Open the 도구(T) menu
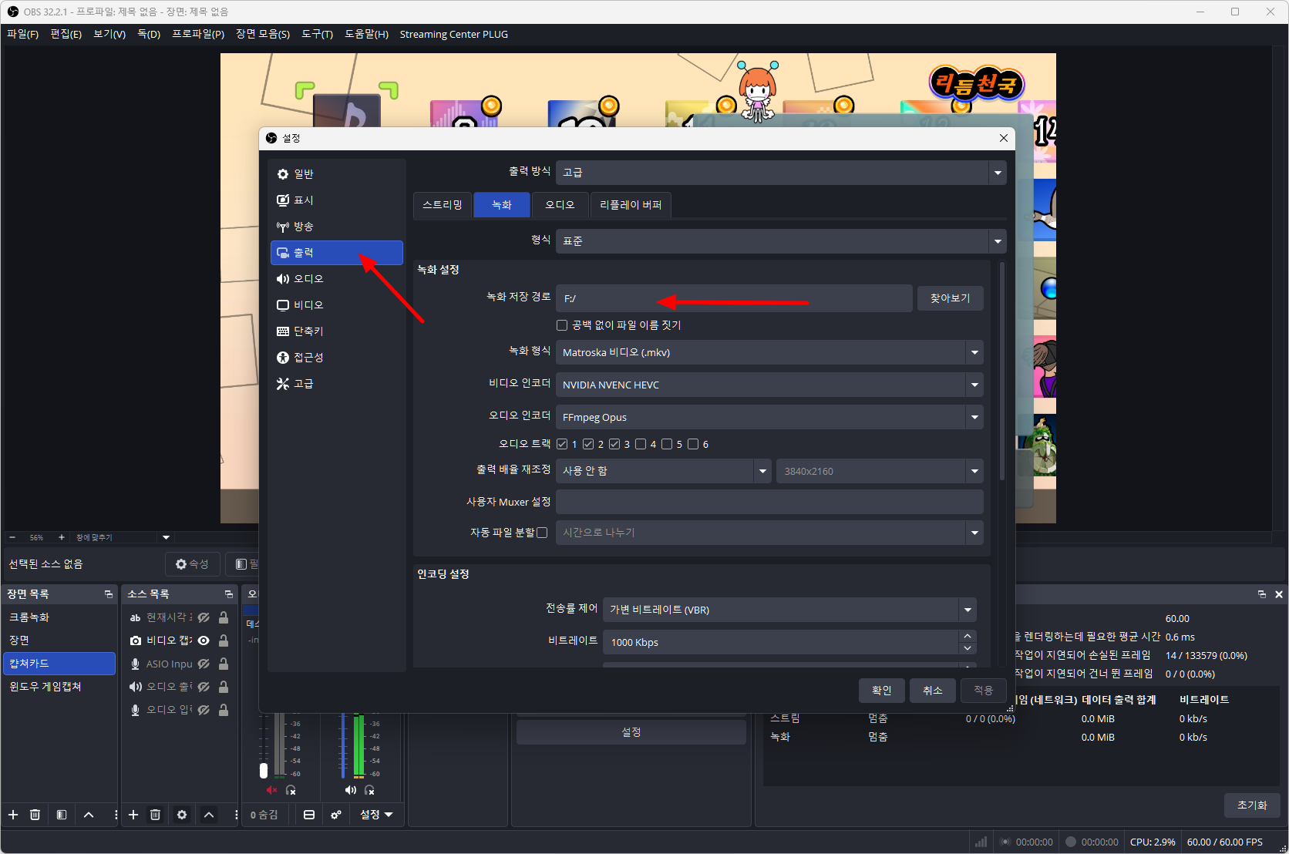 [x=317, y=34]
